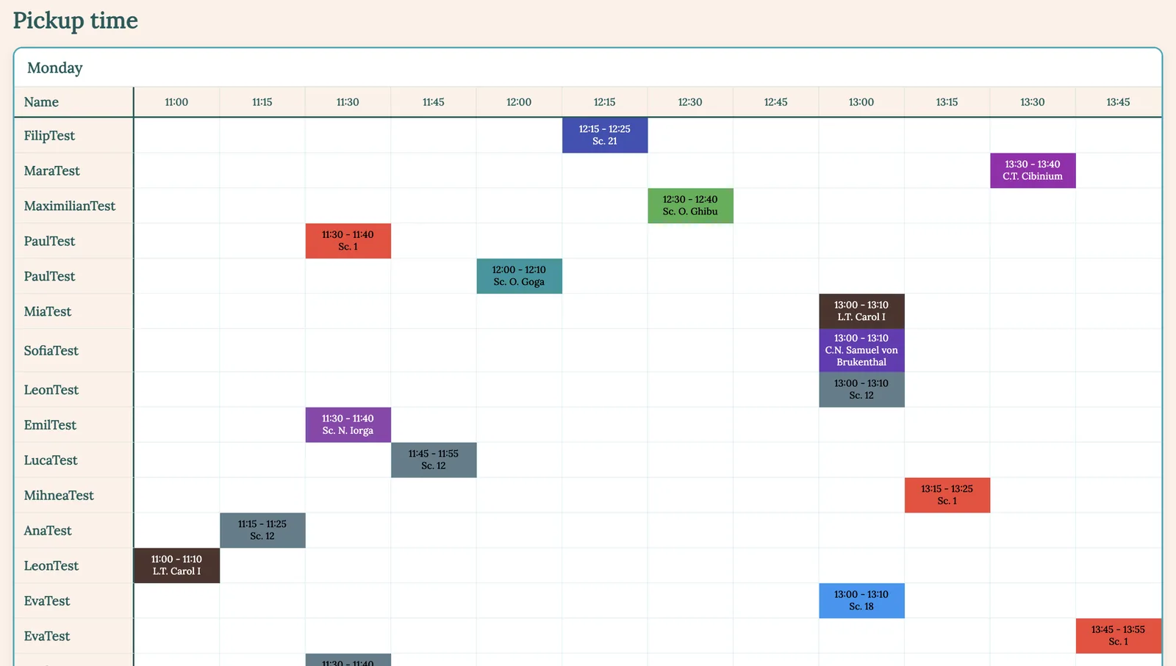Click the 13:00 time column header
The height and width of the screenshot is (666, 1176).
(x=861, y=102)
